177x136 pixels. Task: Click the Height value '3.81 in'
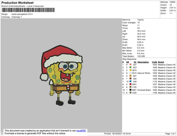tap(173, 8)
